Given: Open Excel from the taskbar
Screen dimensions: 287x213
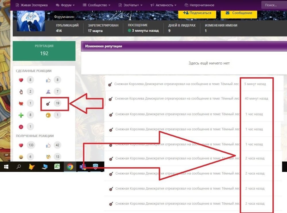Looking at the screenshot, I should pyautogui.click(x=57, y=166).
